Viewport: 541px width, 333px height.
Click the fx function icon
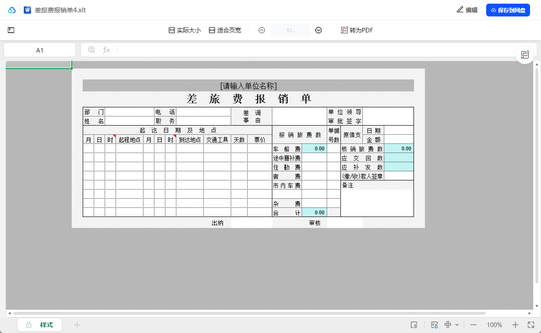106,50
